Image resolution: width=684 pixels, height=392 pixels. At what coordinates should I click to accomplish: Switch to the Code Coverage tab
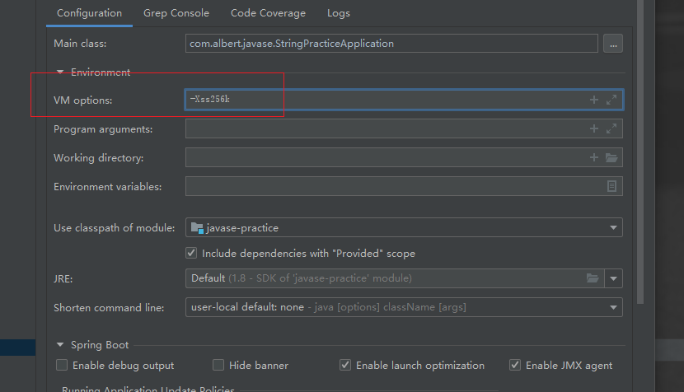pos(268,13)
